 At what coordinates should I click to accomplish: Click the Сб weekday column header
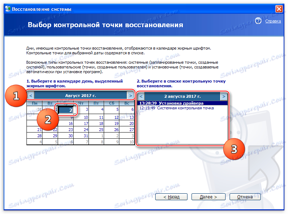point(111,103)
